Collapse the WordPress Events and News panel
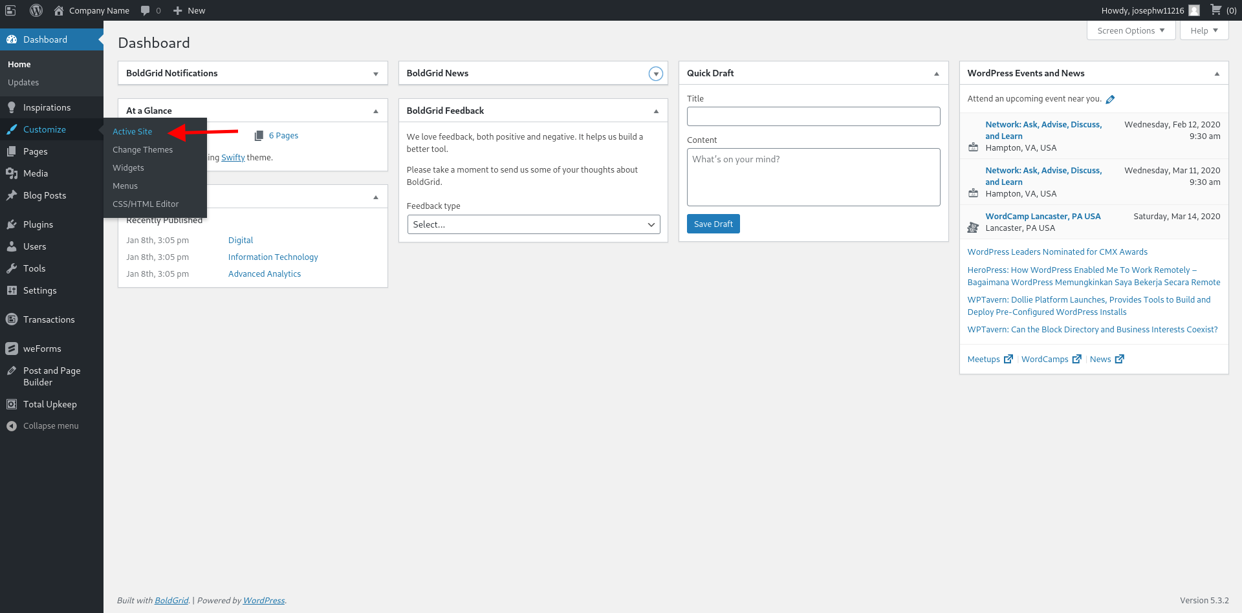 1218,73
